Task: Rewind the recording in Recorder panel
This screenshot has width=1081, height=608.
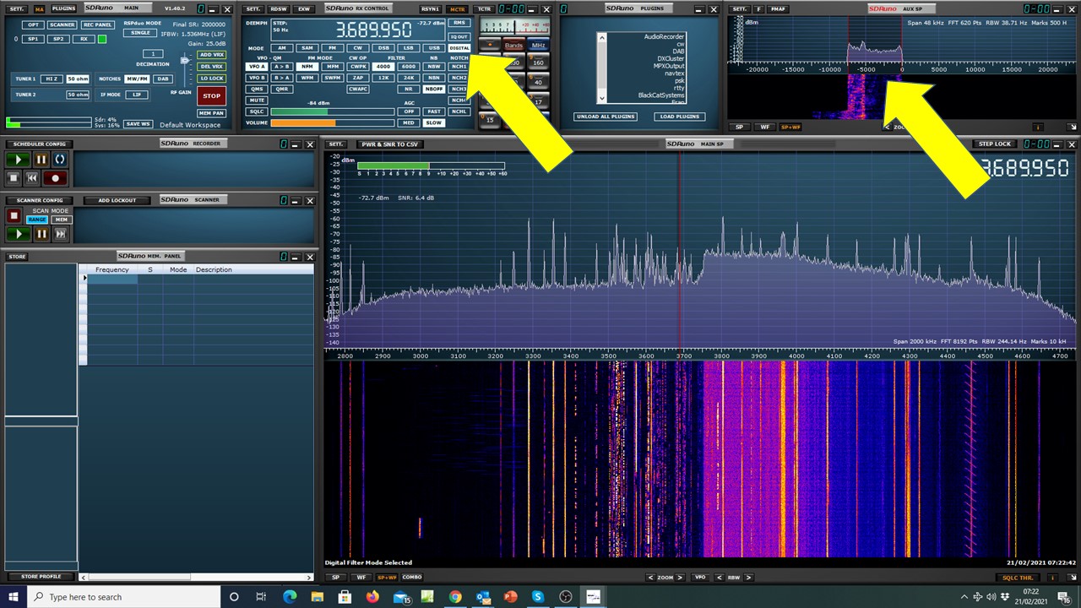Action: (x=33, y=178)
